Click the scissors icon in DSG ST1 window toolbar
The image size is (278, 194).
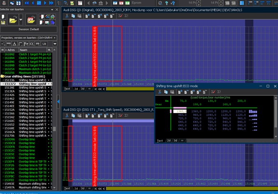click(67, 115)
